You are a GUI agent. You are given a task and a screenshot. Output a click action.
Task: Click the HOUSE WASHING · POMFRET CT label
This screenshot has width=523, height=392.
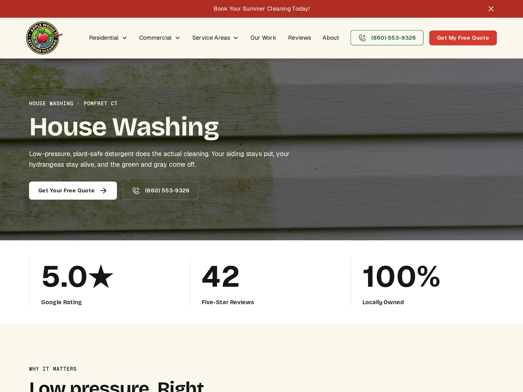coord(73,104)
